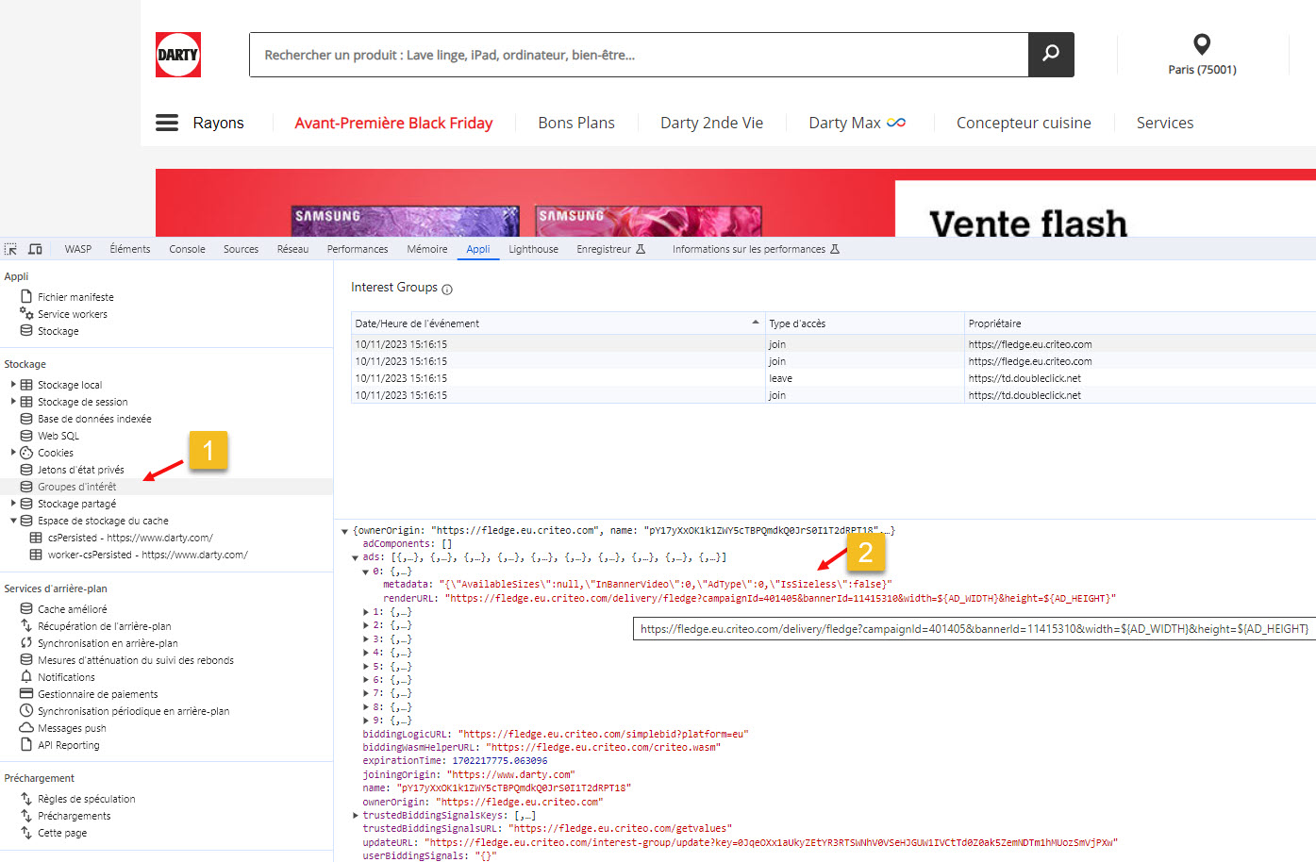Click the Darty Max infinity icon

coord(896,123)
